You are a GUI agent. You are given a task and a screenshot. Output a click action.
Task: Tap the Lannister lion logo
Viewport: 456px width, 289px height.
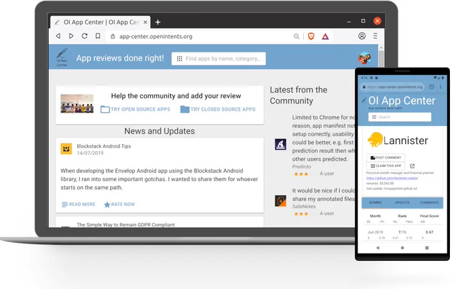(x=376, y=139)
